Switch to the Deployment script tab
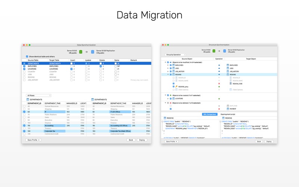 (x=228, y=114)
